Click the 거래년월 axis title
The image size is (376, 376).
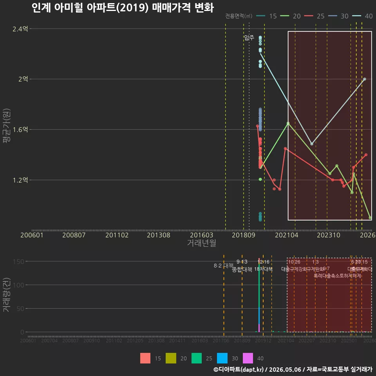[202, 243]
